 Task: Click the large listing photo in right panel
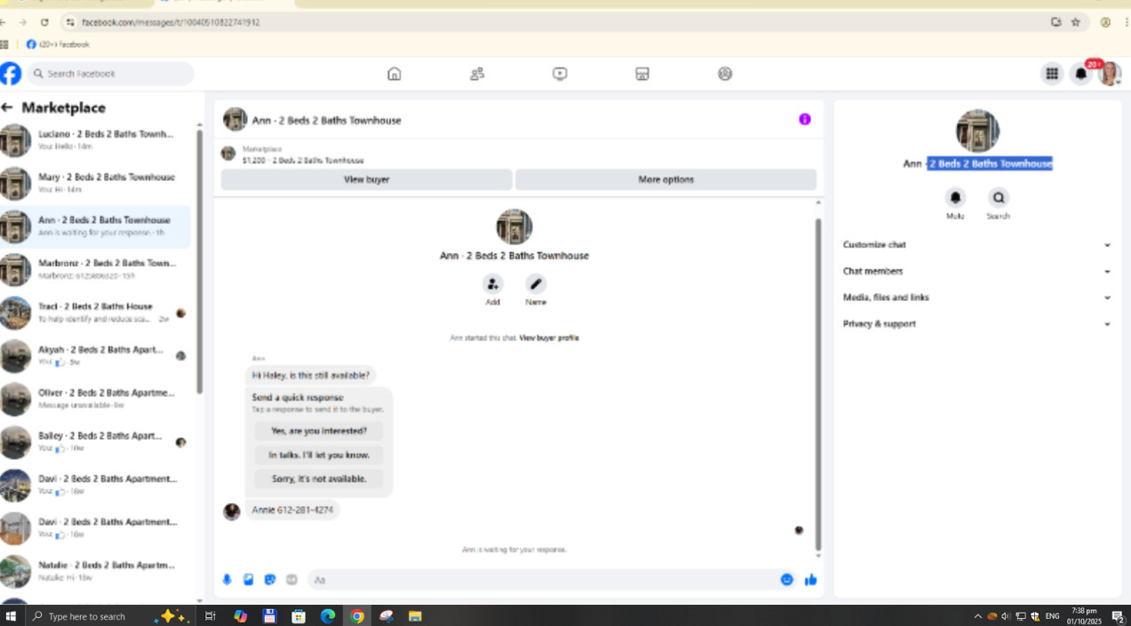point(977,131)
